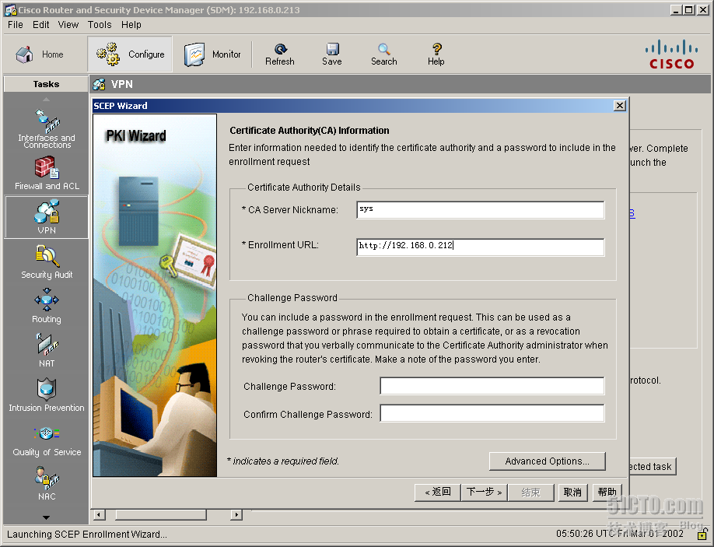
Task: Click the UTC date-time in status bar
Action: pyautogui.click(x=620, y=533)
